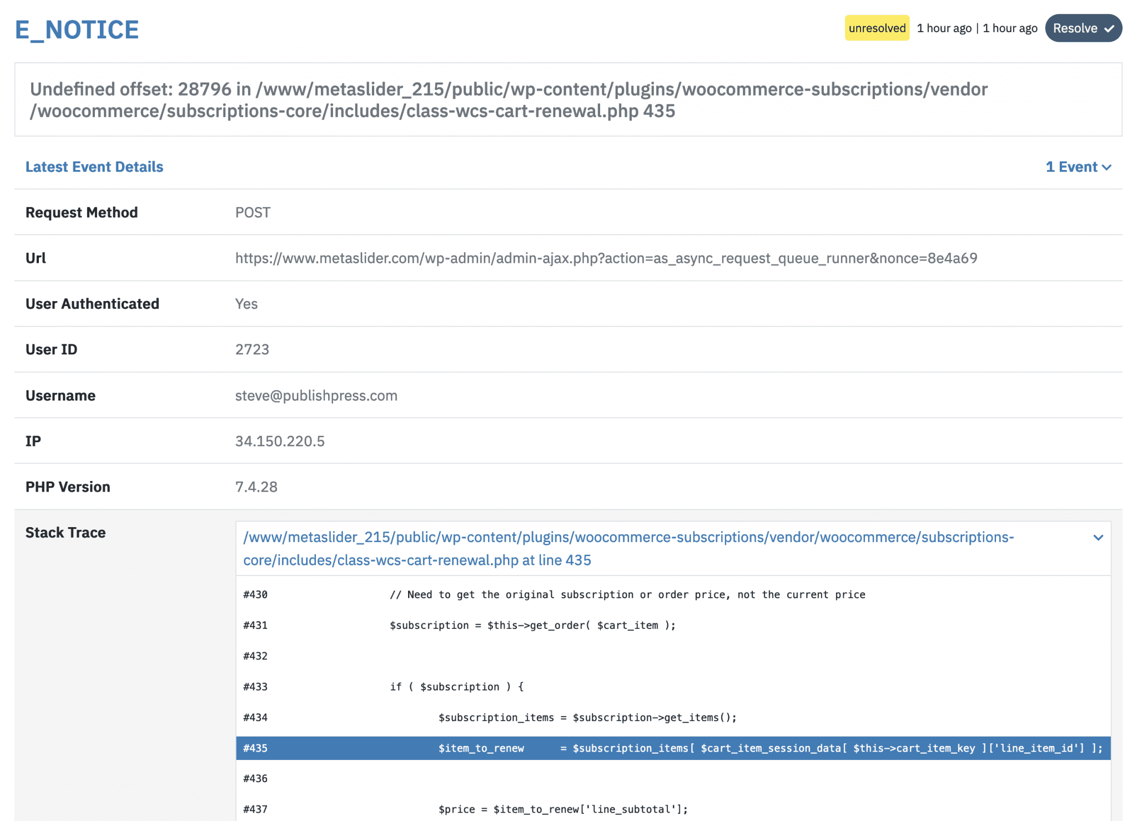1137x821 pixels.
Task: Click the Resolve button
Action: [x=1083, y=28]
